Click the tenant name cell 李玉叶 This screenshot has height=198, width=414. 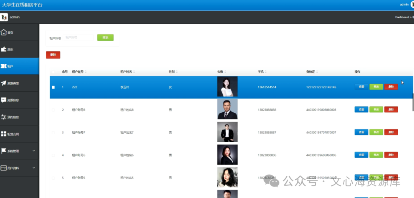point(125,87)
